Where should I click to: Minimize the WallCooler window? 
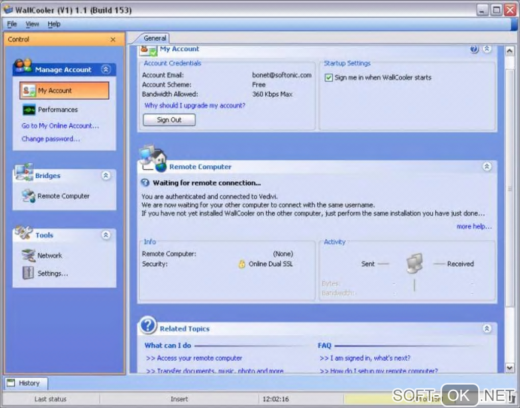tap(482, 10)
